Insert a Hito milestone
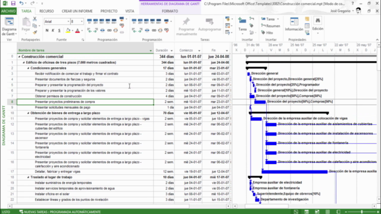The height and width of the screenshot is (214, 381). click(267, 33)
